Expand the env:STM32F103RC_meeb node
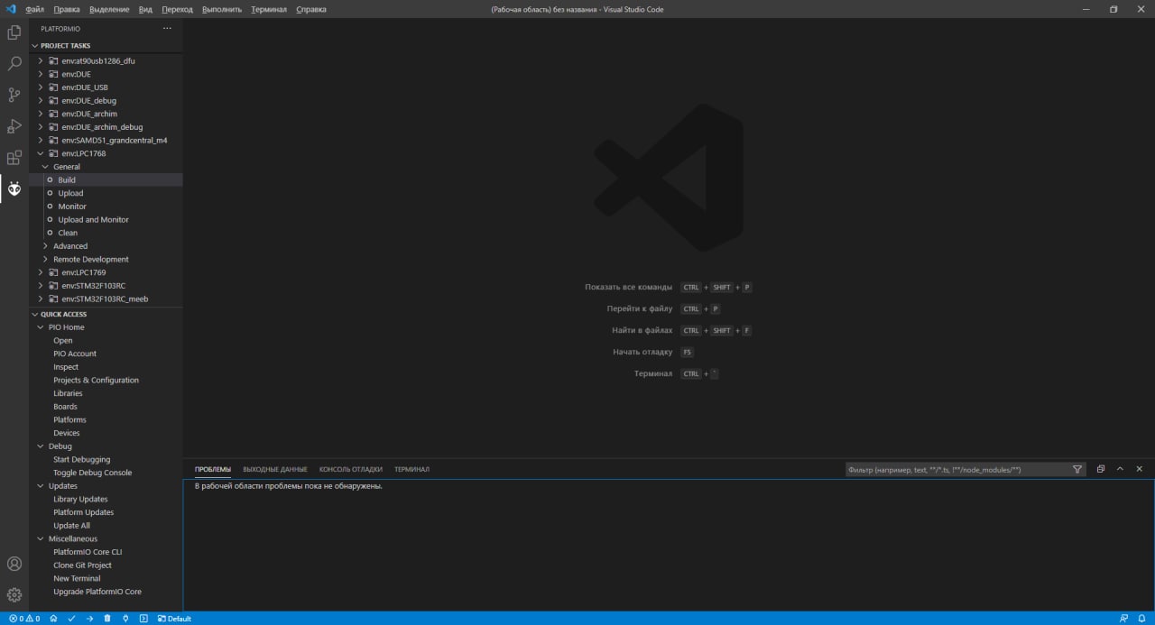The width and height of the screenshot is (1155, 625). coord(41,299)
